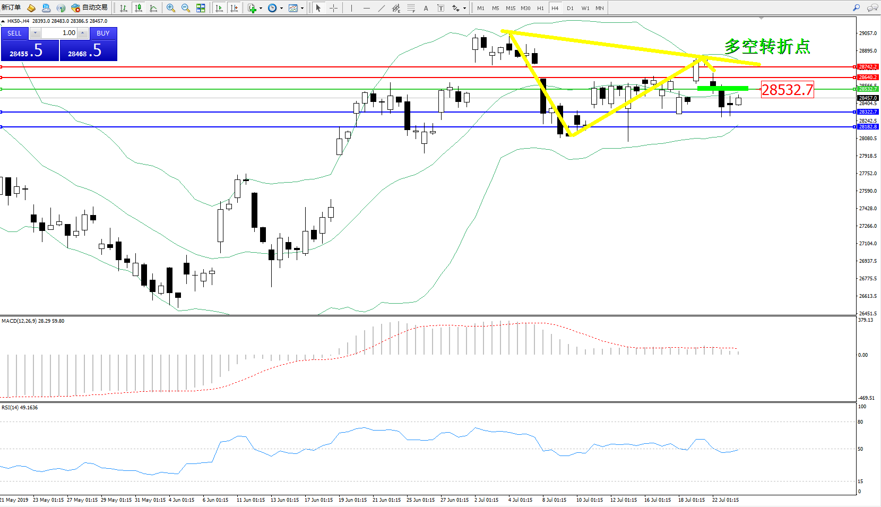881x507 pixels.
Task: Click the tile windows icon
Action: point(201,8)
